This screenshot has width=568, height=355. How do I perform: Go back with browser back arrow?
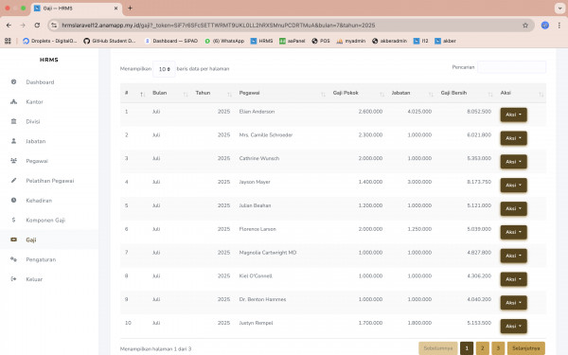pos(9,26)
